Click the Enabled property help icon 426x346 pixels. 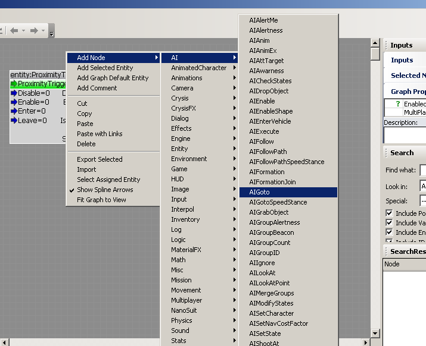pyautogui.click(x=398, y=104)
